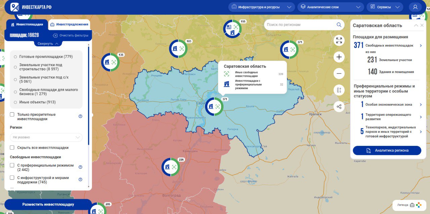
Task: Zoom in with the plus button
Action: [339, 57]
